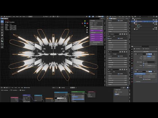This screenshot has height=118, width=158.
Task: Switch viewport to wireframe shading
Action: tap(98, 17)
